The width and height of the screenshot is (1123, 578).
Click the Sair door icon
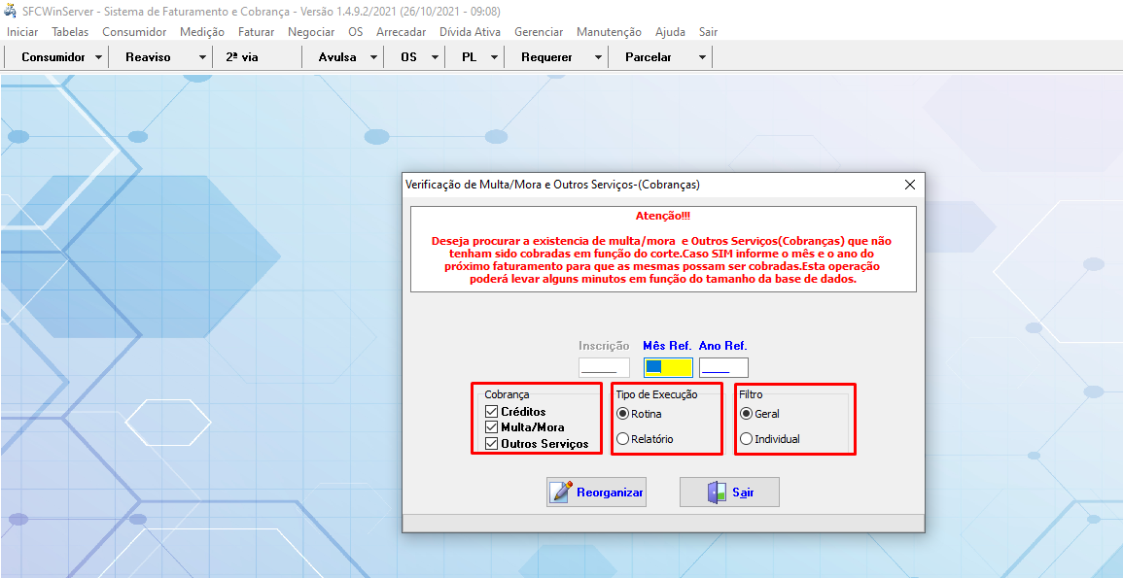pos(718,493)
